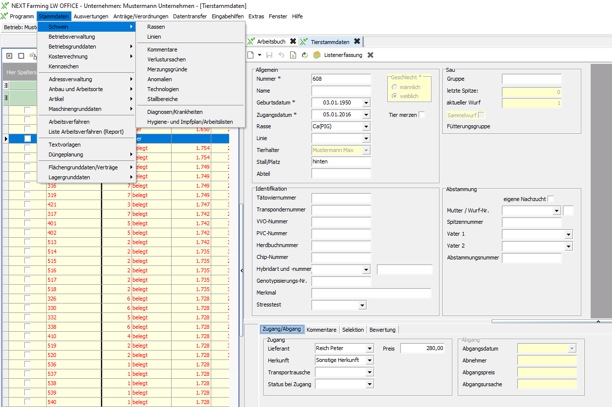612x407 pixels.
Task: Switch to the Selektion tab
Action: point(353,330)
